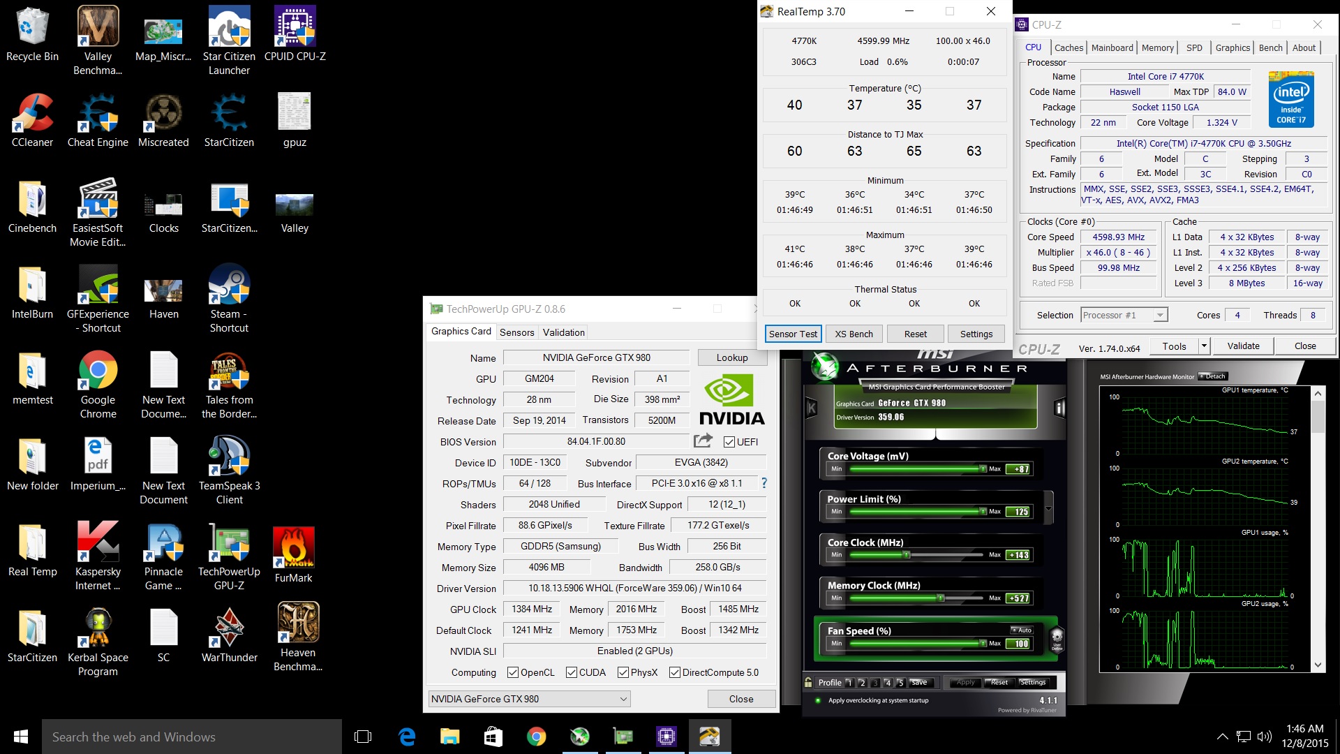Open the Graphics tab in CPU-Z
The width and height of the screenshot is (1340, 754).
pos(1233,47)
